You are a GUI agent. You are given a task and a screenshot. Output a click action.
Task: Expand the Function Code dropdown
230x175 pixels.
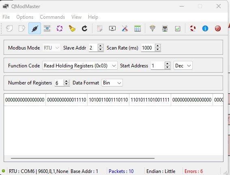tap(80, 66)
